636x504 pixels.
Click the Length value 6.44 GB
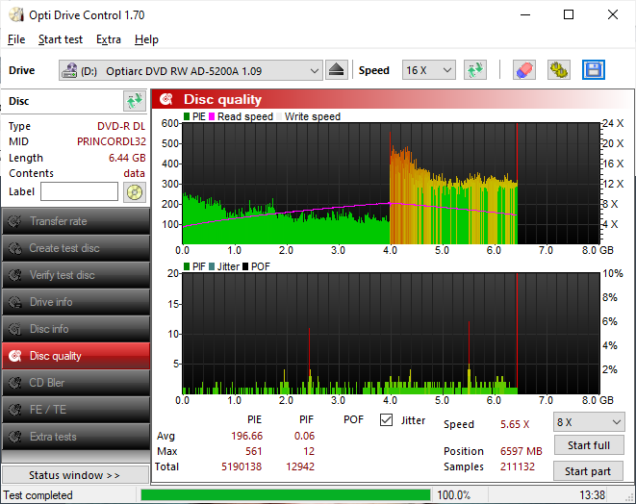click(x=127, y=158)
